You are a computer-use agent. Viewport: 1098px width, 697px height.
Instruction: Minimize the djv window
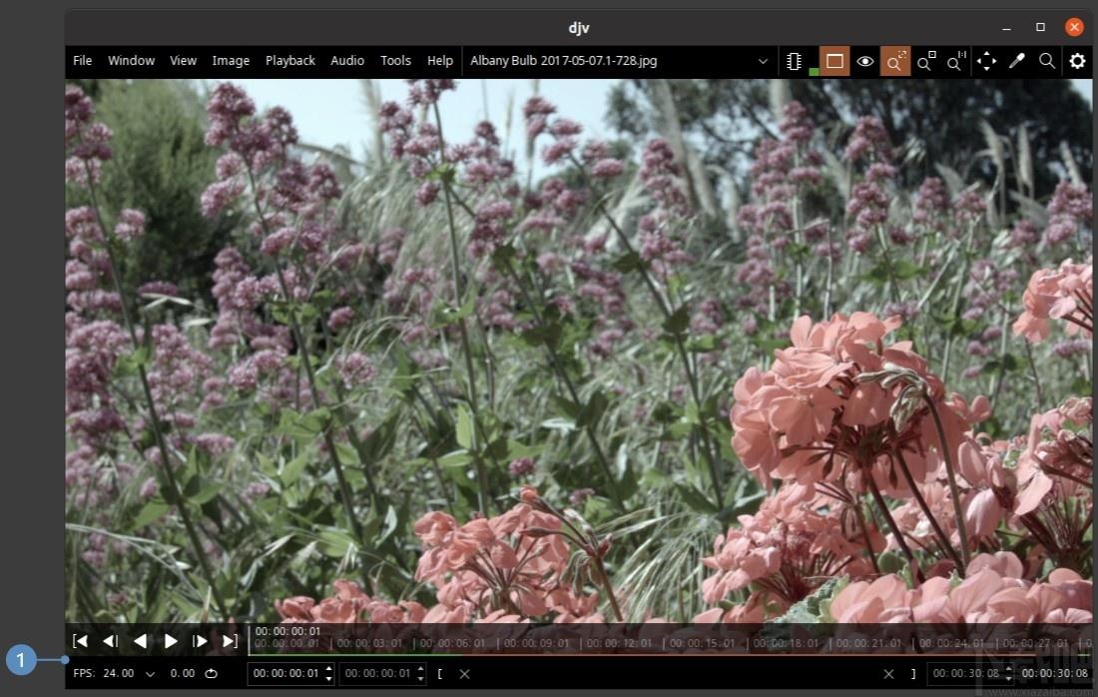pyautogui.click(x=1006, y=27)
